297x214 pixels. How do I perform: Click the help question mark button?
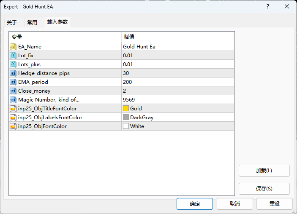(x=268, y=7)
